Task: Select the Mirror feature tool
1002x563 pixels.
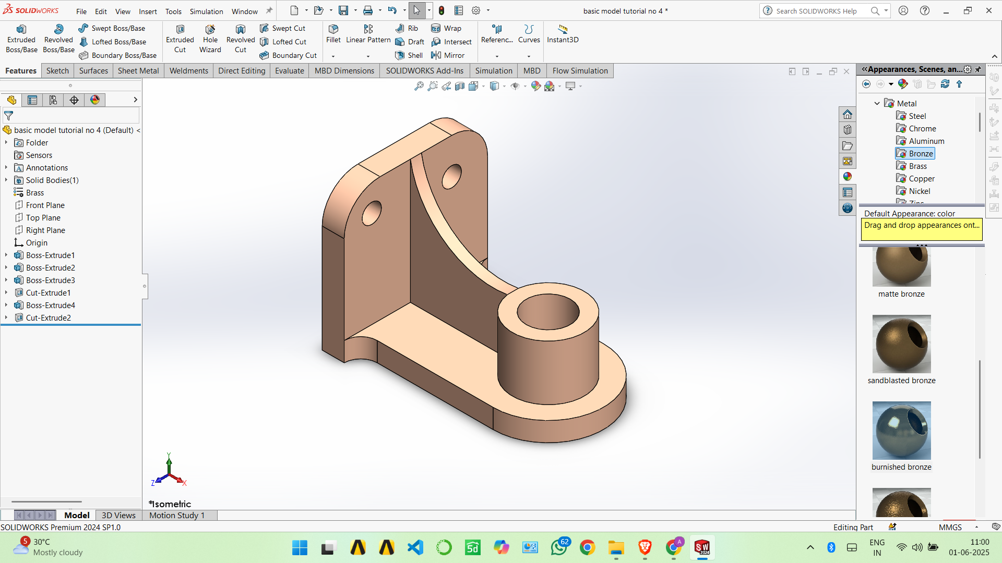Action: pos(448,55)
